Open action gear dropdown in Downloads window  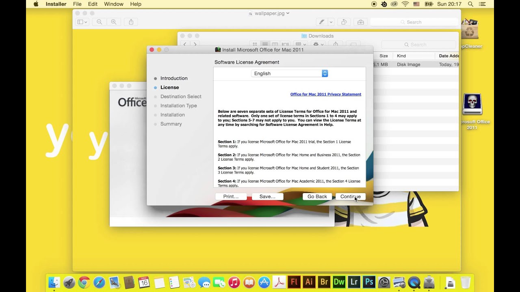318,44
